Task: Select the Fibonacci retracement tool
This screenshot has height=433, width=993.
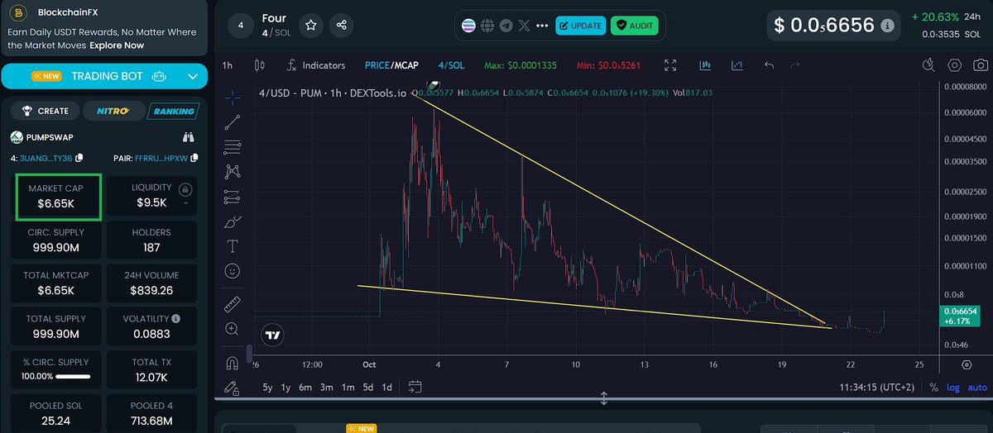Action: [233, 148]
